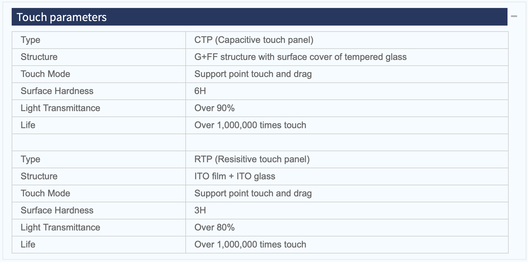This screenshot has width=528, height=262.
Task: Click the 3H surface hardness value
Action: pyautogui.click(x=200, y=210)
